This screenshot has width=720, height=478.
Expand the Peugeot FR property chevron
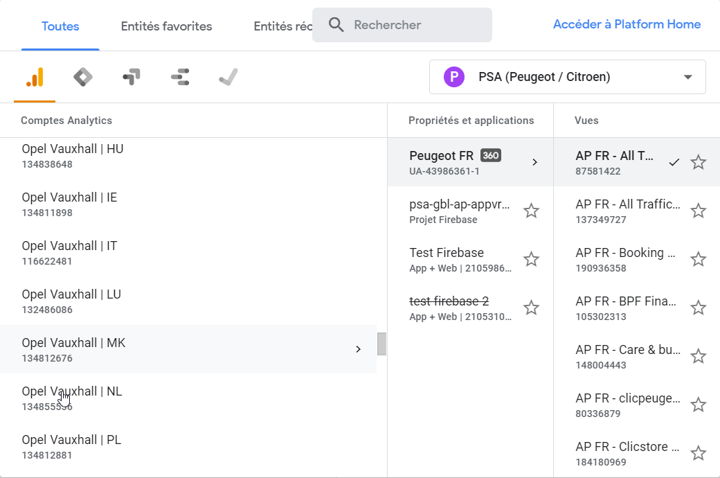click(534, 162)
